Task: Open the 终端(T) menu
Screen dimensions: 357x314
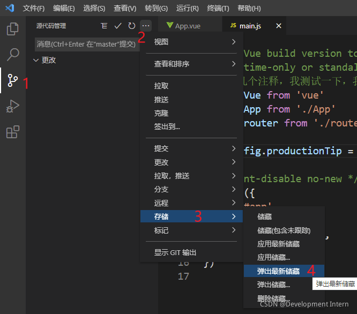Action: tap(218, 9)
